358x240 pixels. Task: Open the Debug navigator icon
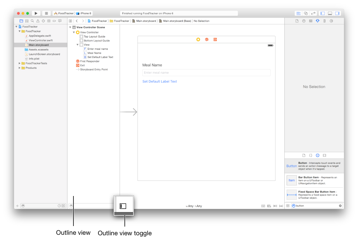pos(49,21)
